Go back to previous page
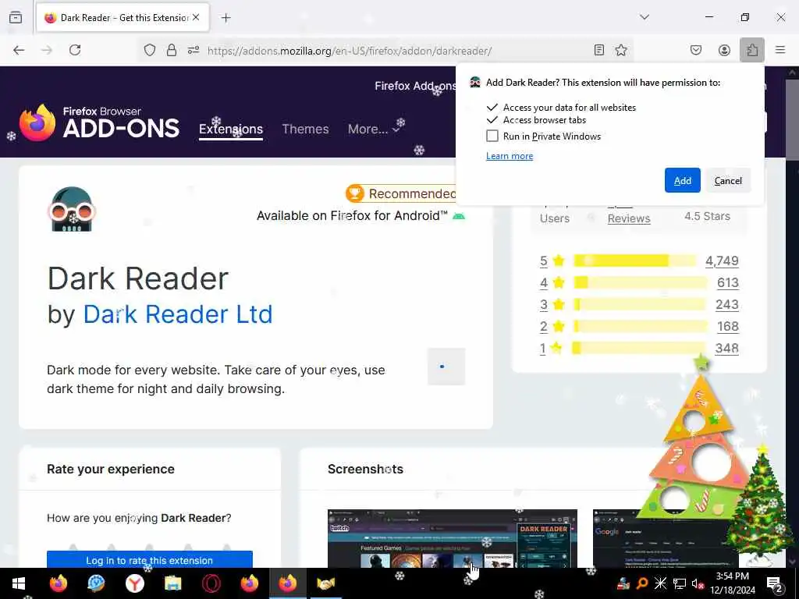The width and height of the screenshot is (799, 599). click(19, 50)
